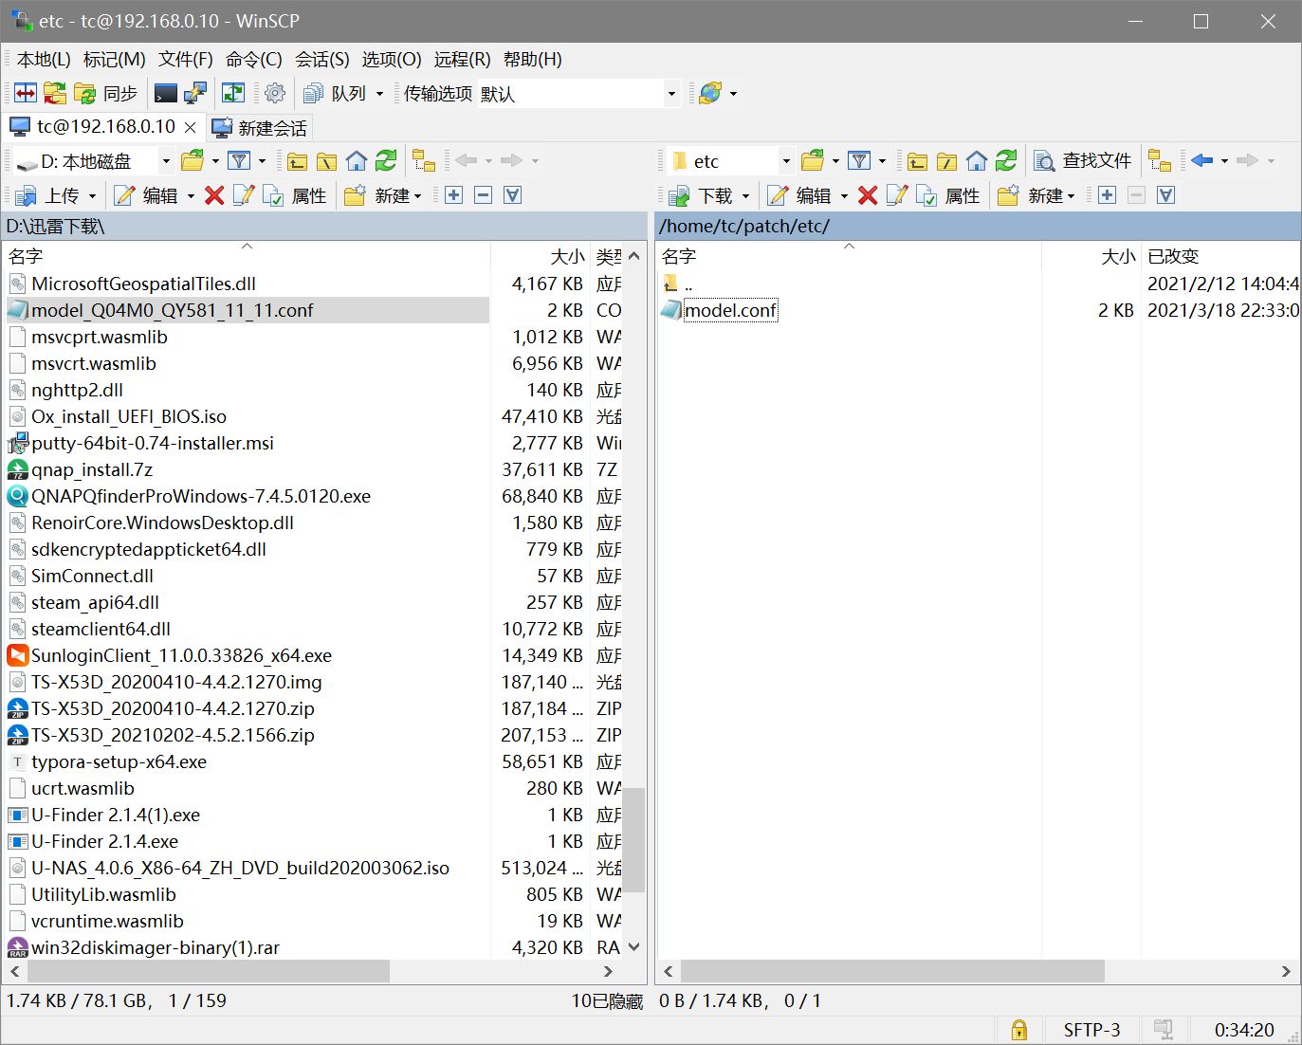Click the local panel filter icon
1302x1045 pixels.
pos(239,161)
